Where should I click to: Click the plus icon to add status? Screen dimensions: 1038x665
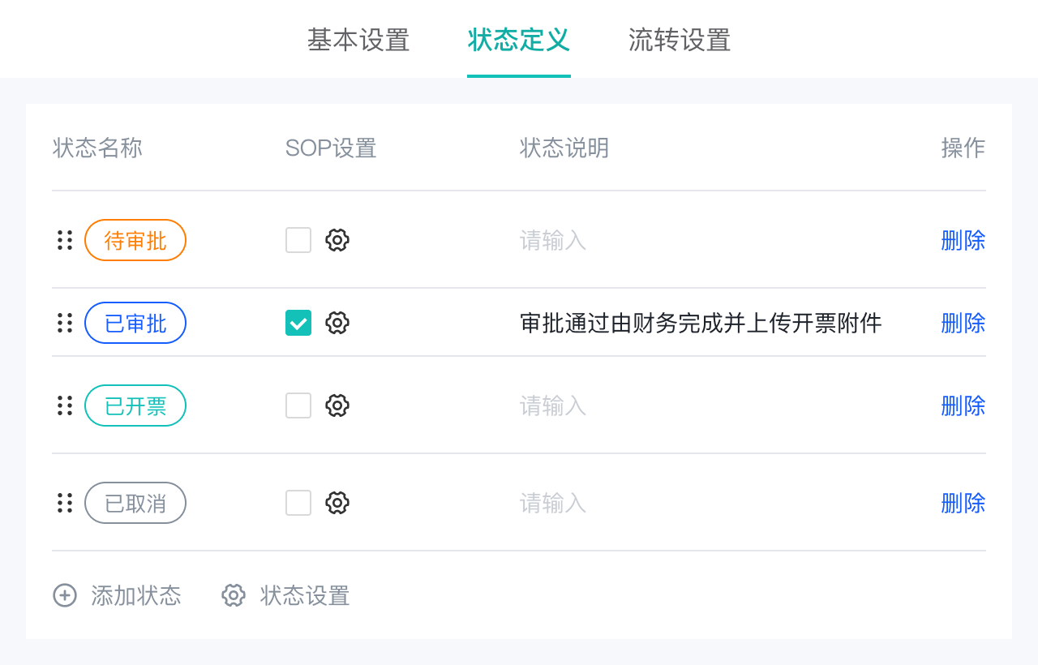coord(65,595)
